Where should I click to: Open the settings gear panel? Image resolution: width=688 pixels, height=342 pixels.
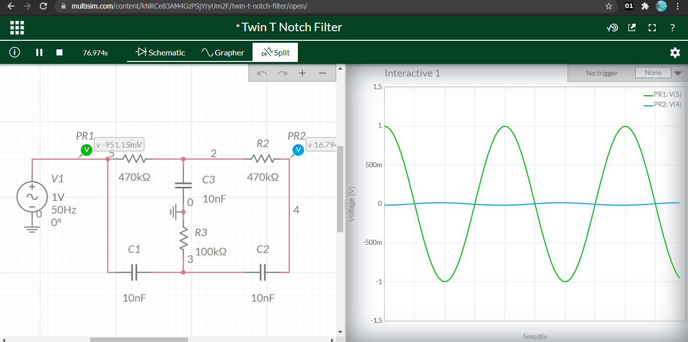click(674, 52)
